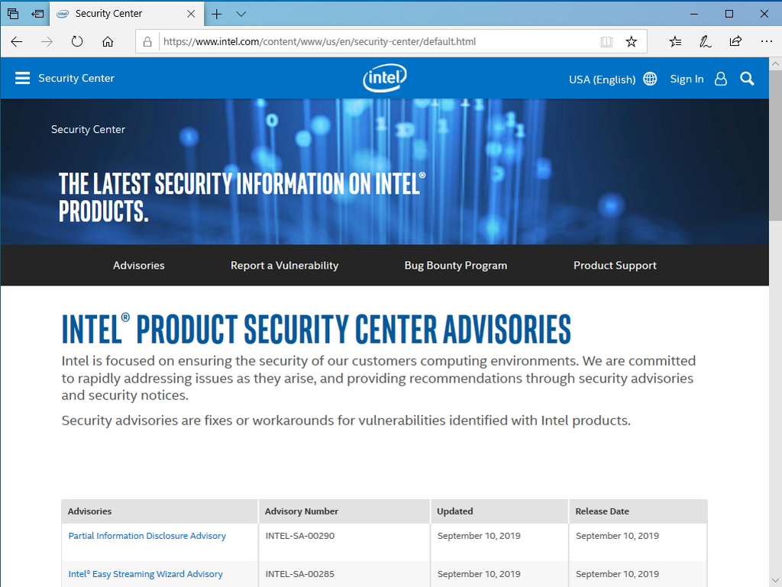Visit the Bug Bounty Program page
Viewport: 782px width, 587px height.
pyautogui.click(x=455, y=265)
